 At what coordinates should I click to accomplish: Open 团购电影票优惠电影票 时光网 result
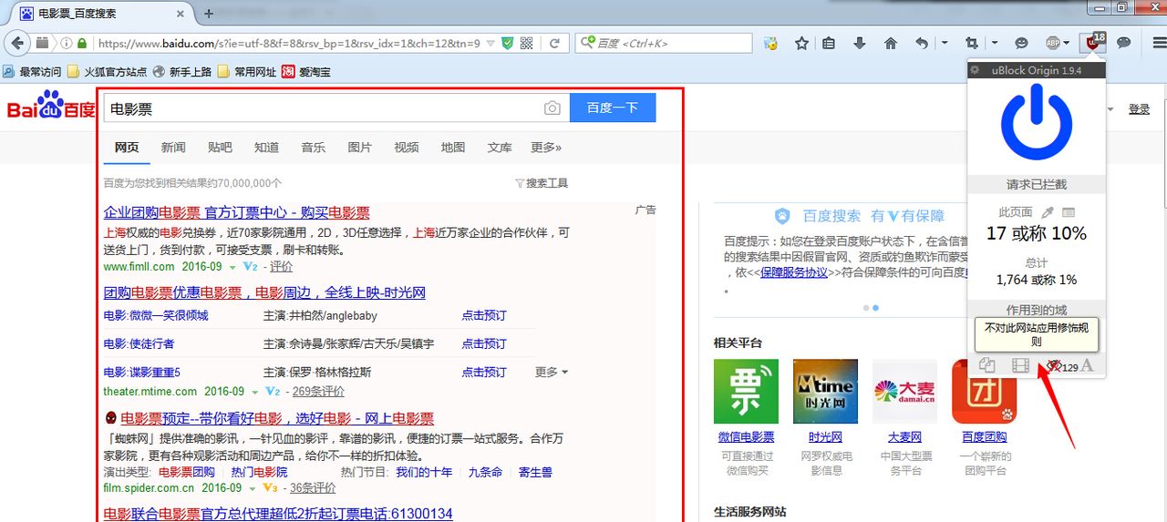point(264,293)
